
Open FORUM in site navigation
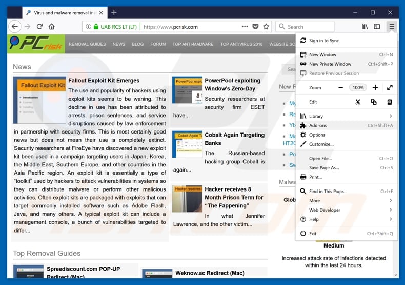coord(158,44)
